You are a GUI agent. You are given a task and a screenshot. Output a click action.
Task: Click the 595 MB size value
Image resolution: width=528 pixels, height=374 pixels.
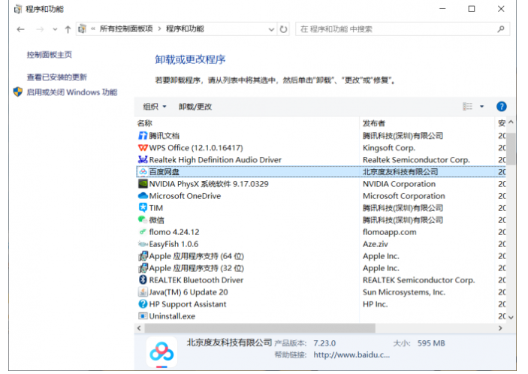coord(431,343)
